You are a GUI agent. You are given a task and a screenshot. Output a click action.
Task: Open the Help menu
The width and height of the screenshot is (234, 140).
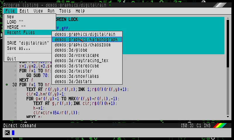[80, 11]
